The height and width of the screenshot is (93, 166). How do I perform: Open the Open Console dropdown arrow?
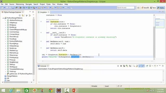tap(157, 66)
